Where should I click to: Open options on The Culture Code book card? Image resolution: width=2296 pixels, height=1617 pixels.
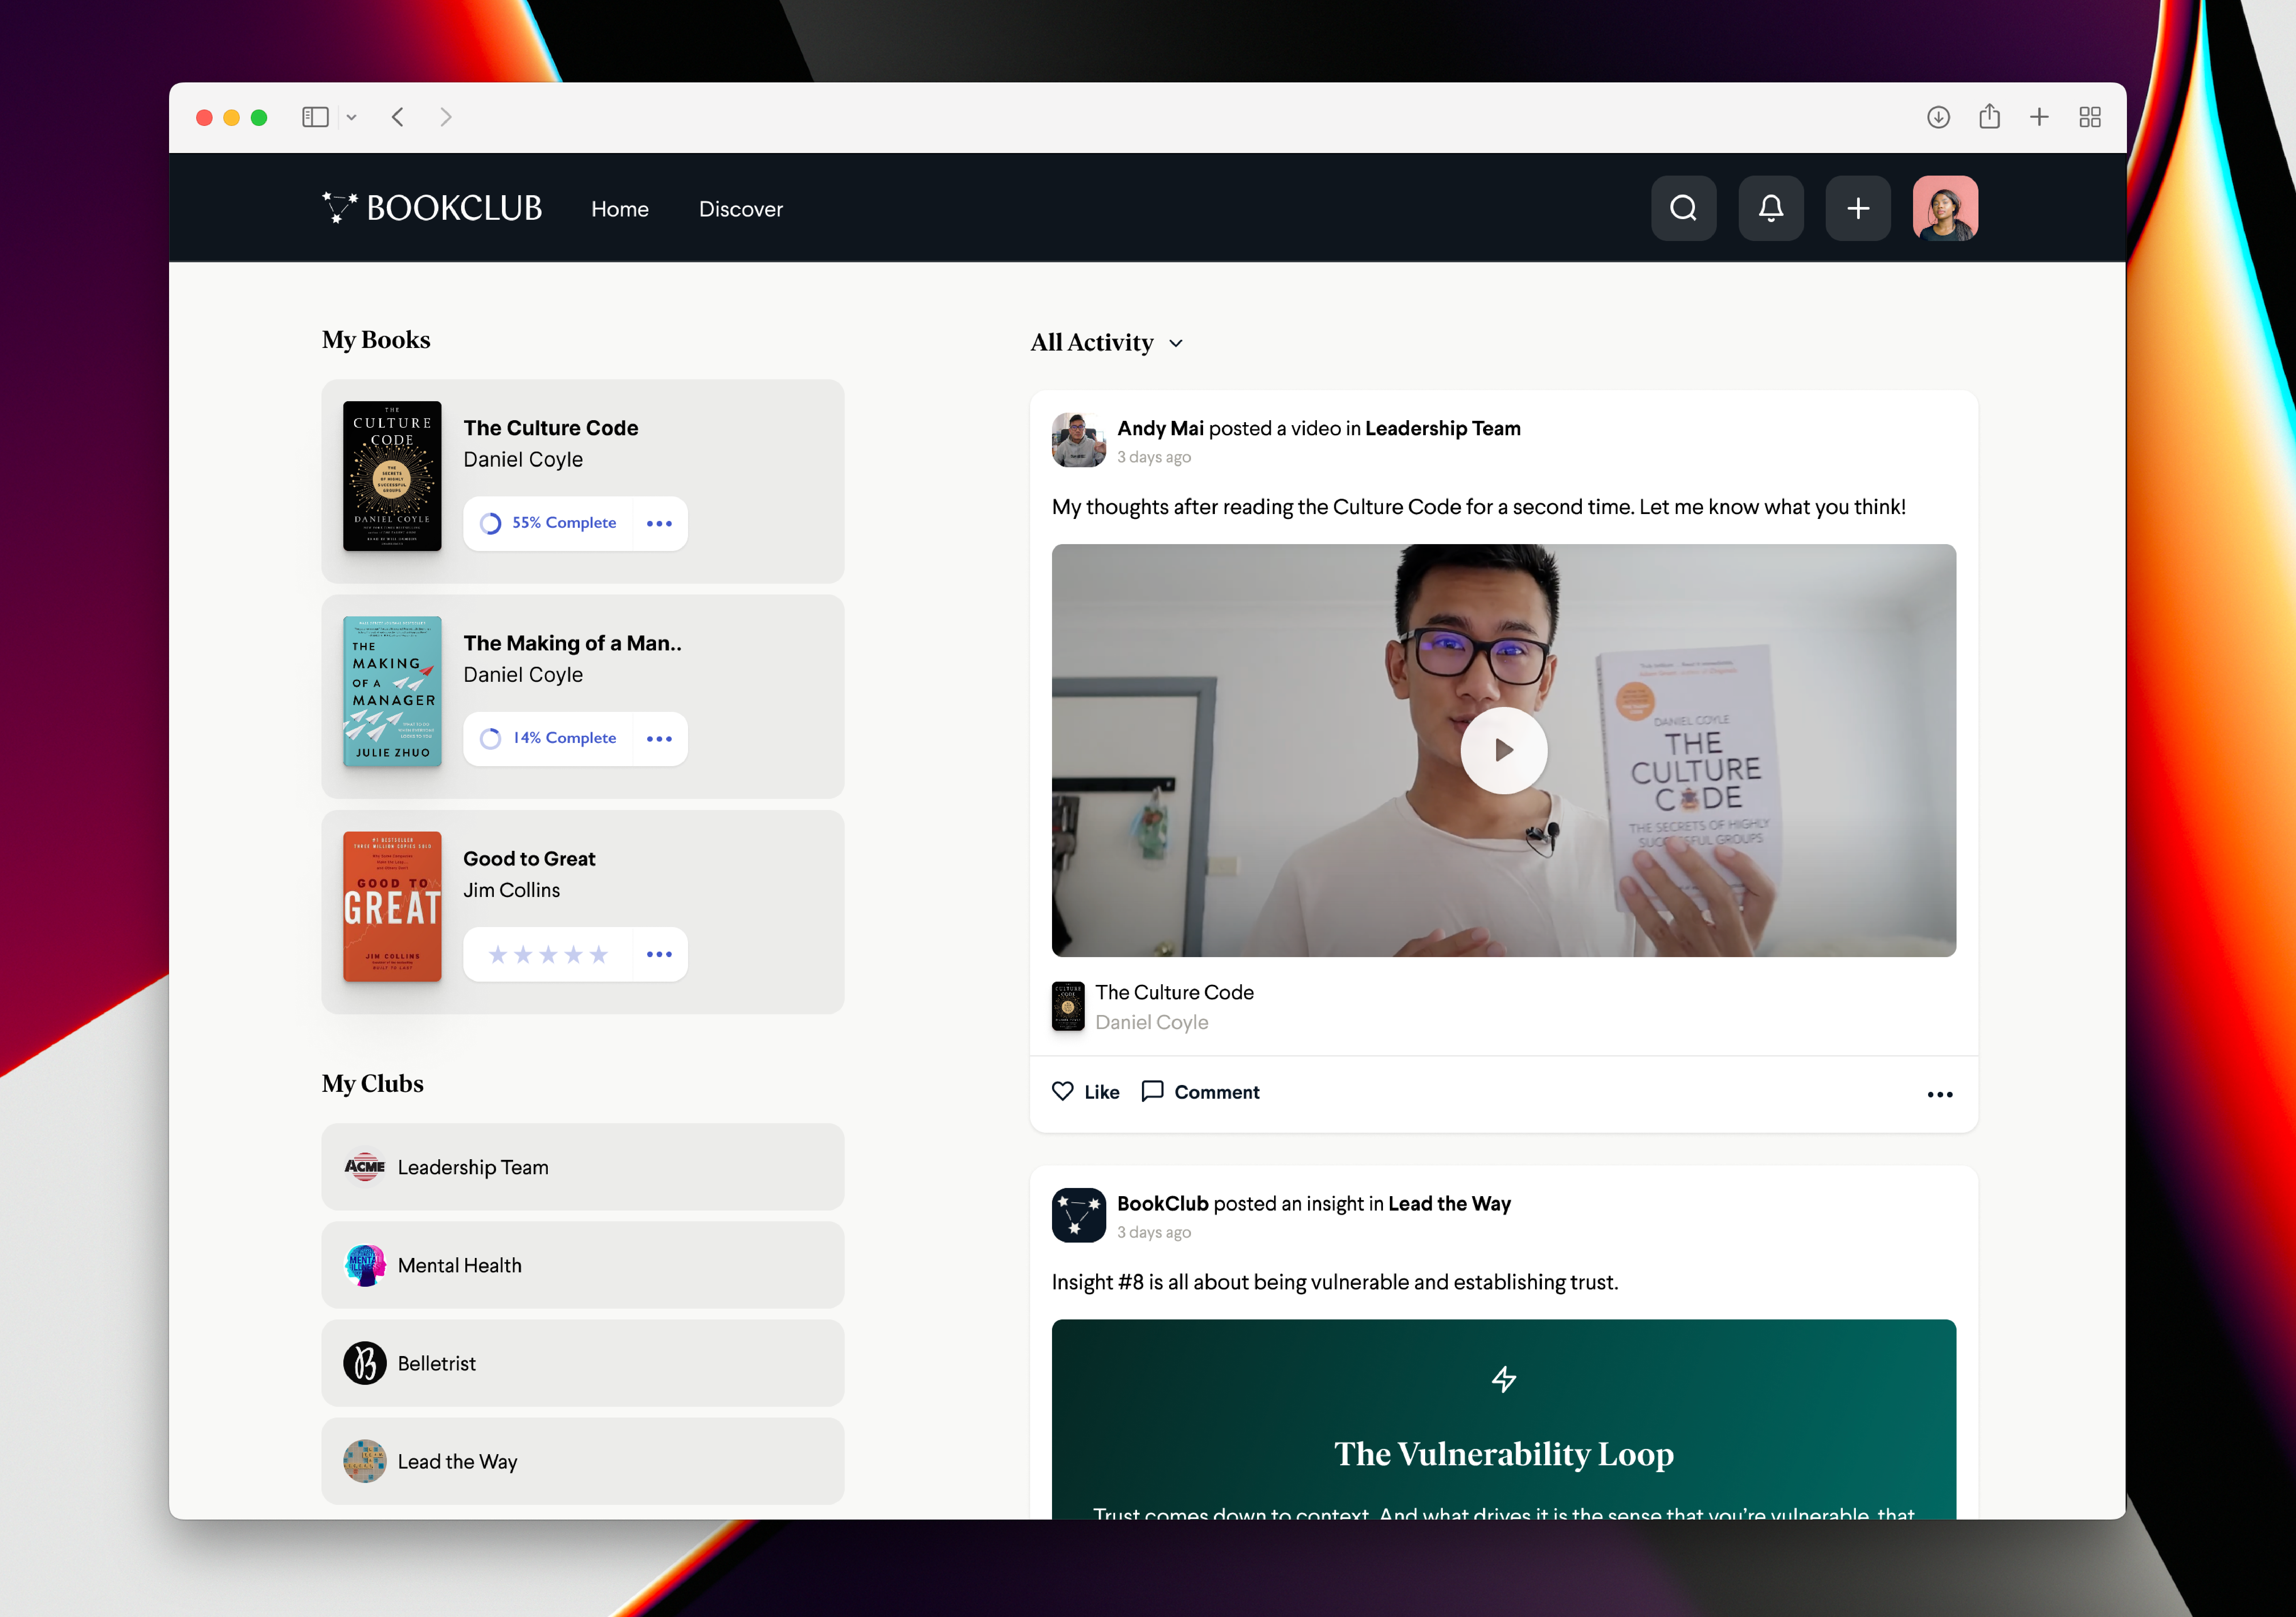click(x=659, y=523)
